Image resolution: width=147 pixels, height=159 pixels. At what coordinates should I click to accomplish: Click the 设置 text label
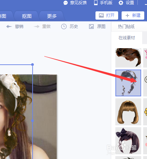pyautogui.click(x=130, y=3)
